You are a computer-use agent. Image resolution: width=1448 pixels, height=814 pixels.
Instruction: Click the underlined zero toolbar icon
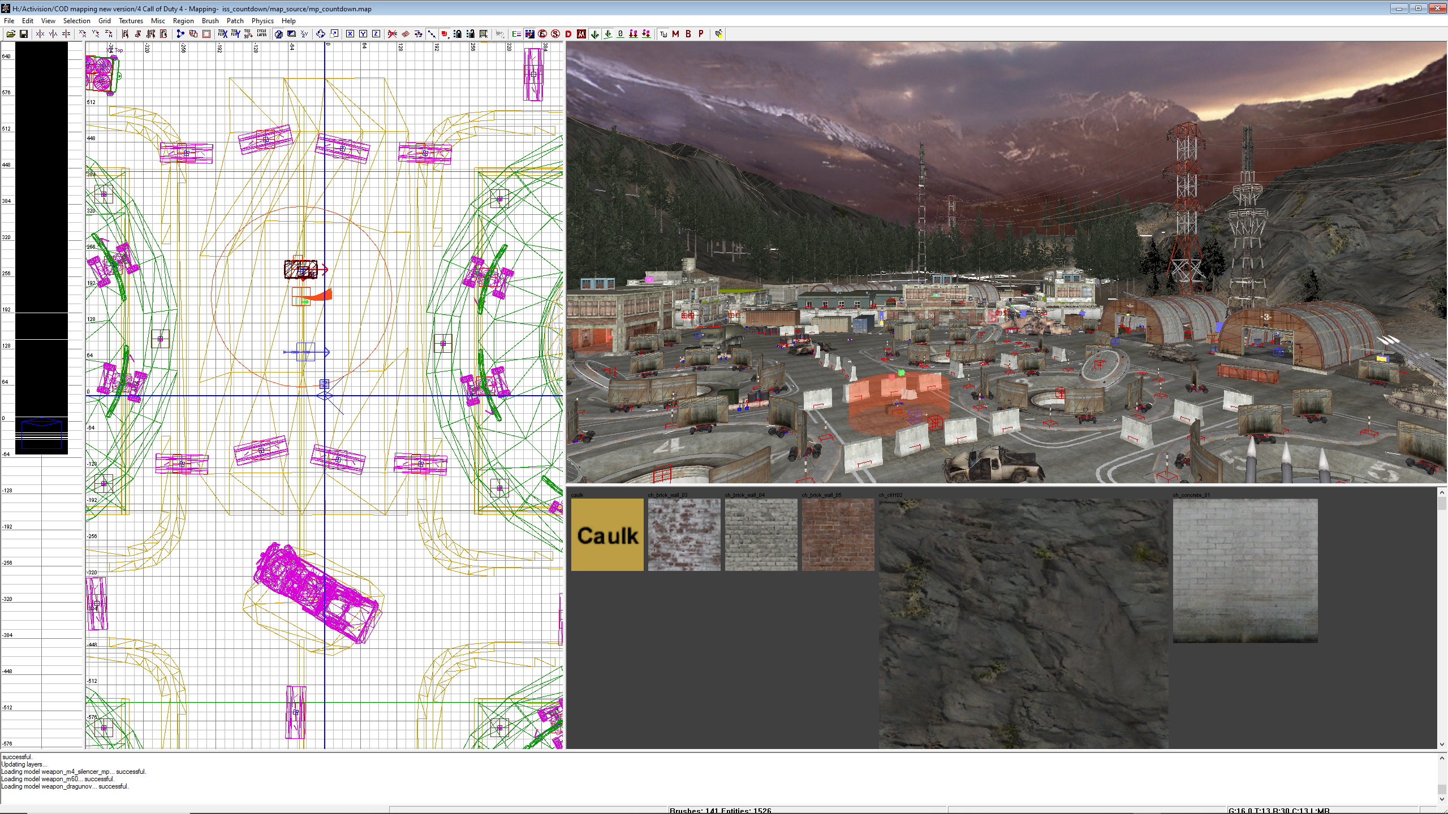click(620, 34)
